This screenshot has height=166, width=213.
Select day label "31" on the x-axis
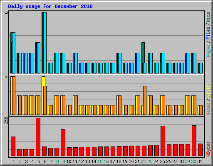200,161
